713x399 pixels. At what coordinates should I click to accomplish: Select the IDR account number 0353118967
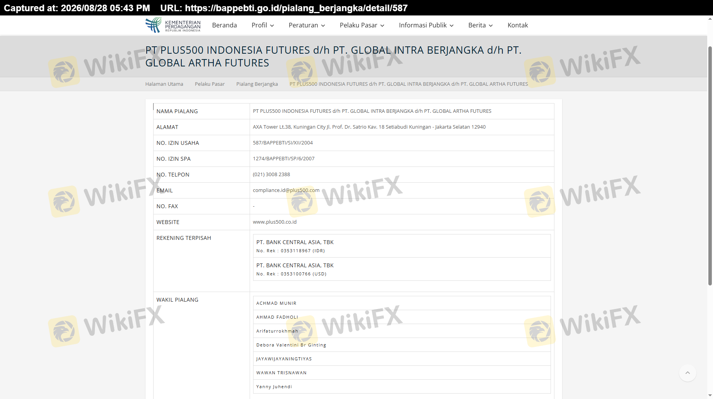point(296,251)
